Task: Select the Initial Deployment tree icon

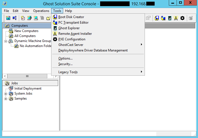Action: [11, 88]
